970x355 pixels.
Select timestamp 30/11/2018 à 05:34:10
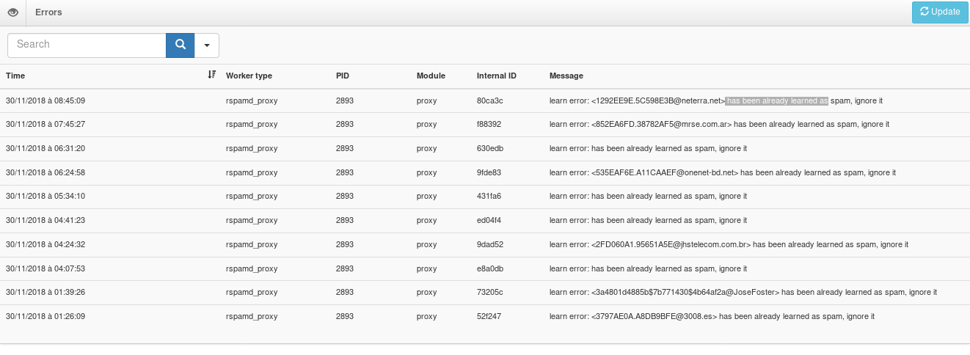pos(45,197)
